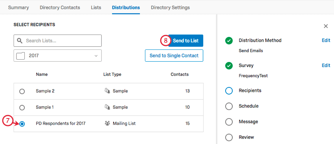Screen dimensions: 334x144
Task: Click the Survey step label
Action: tap(246, 66)
